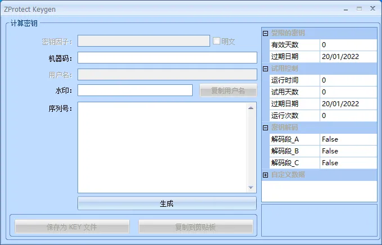
Task: Click the serial box scroll-up arrow
Action: pyautogui.click(x=251, y=108)
